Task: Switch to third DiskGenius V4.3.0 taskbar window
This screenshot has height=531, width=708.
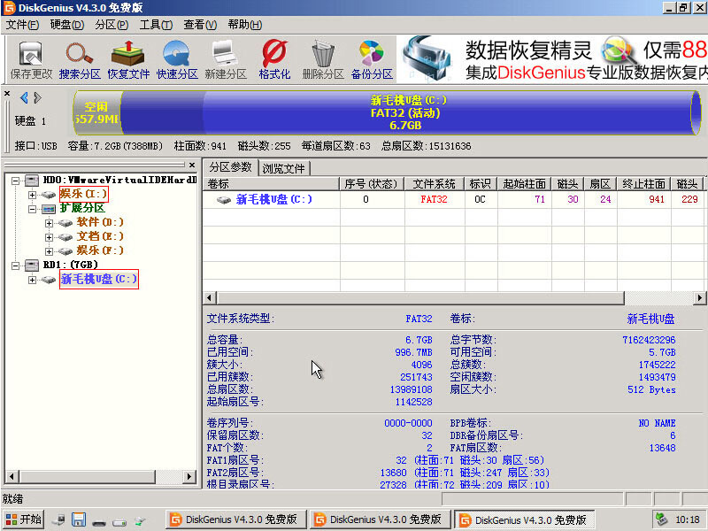Action: (x=524, y=520)
